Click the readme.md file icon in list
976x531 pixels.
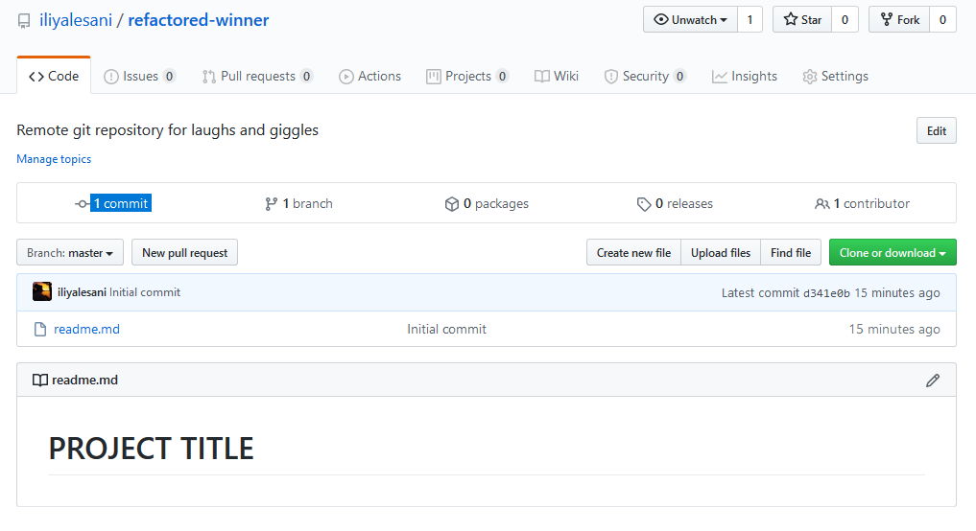(x=40, y=329)
